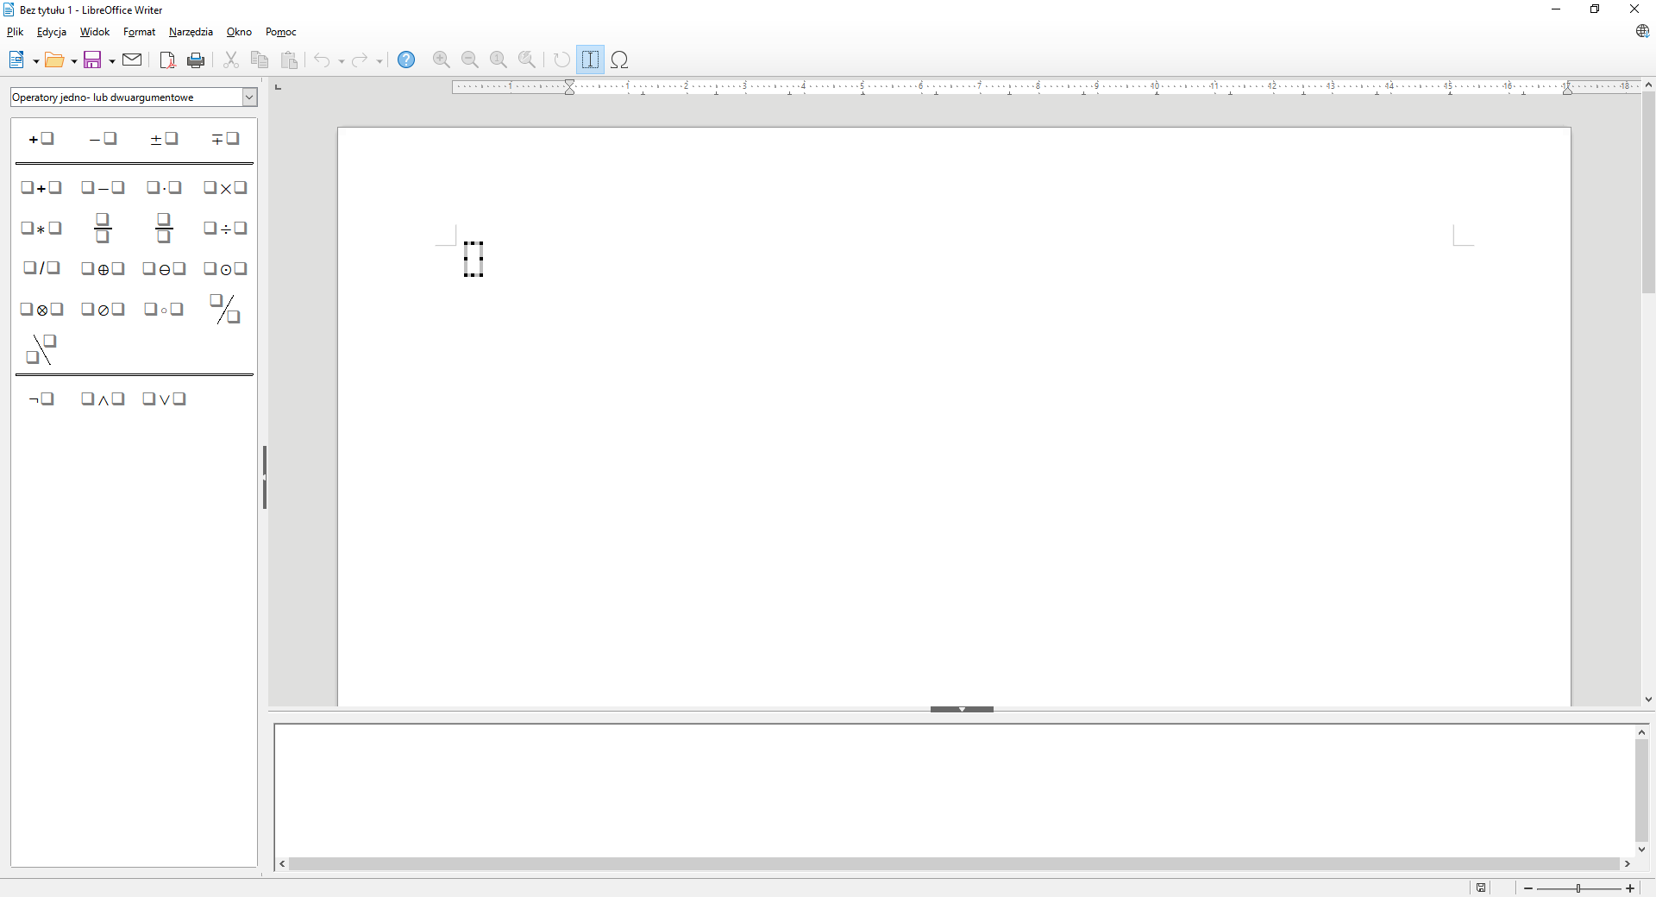Select the division fraction element
The image size is (1656, 897).
[103, 229]
